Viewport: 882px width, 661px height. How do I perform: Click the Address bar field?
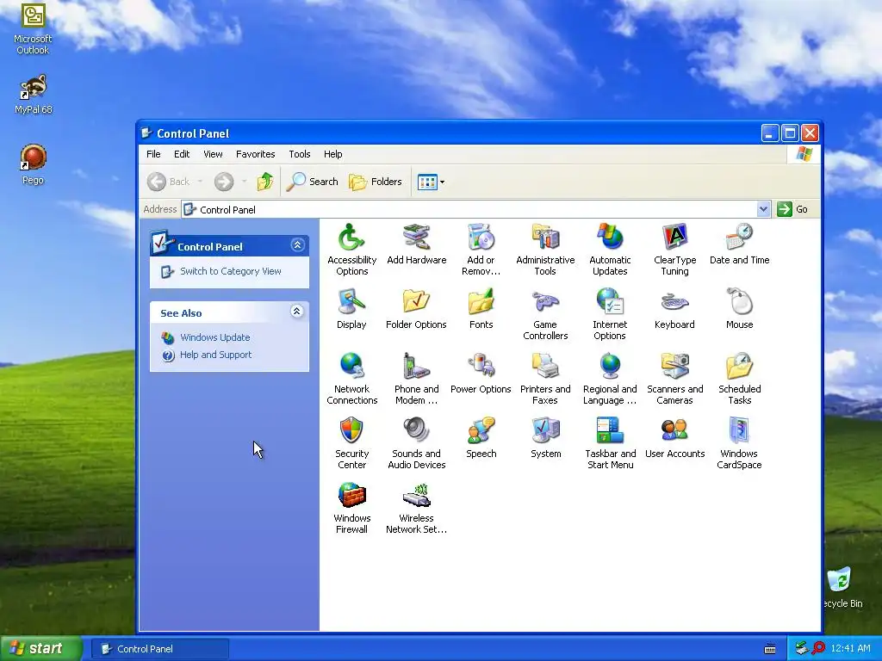point(475,209)
